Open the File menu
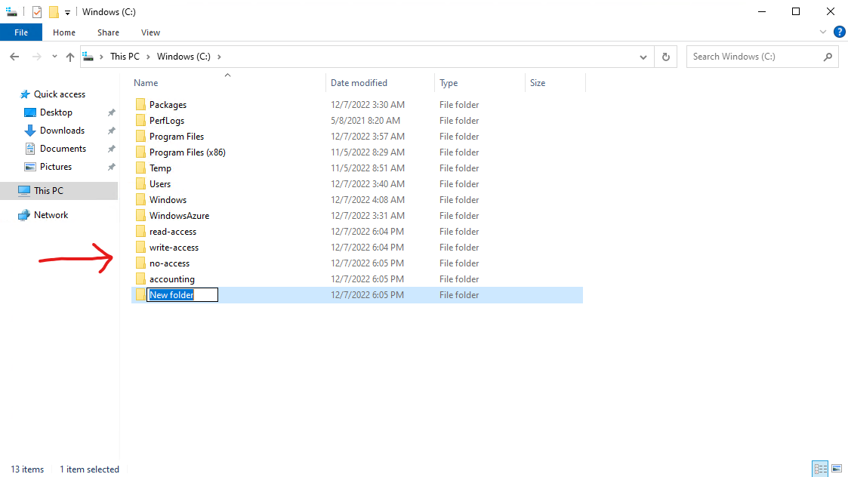This screenshot has width=848, height=477. click(x=21, y=32)
